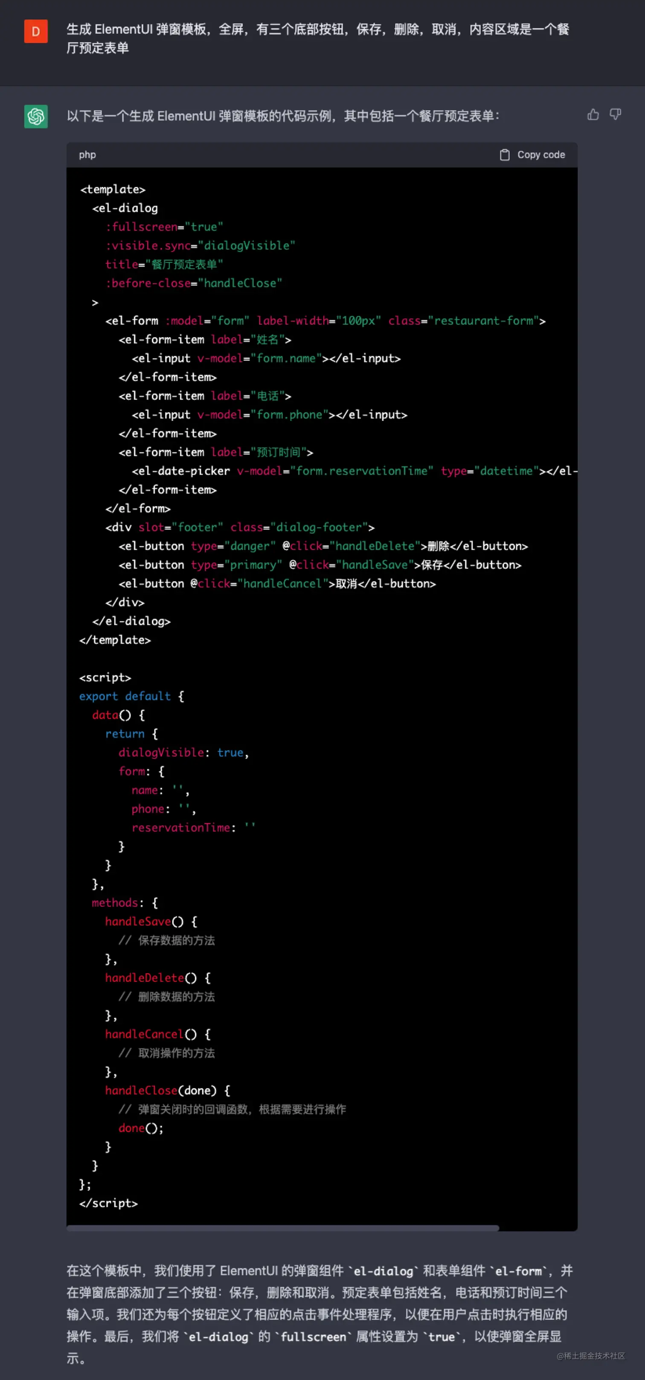This screenshot has height=1380, width=645.
Task: Click the dialogVisible: true line
Action: click(183, 752)
